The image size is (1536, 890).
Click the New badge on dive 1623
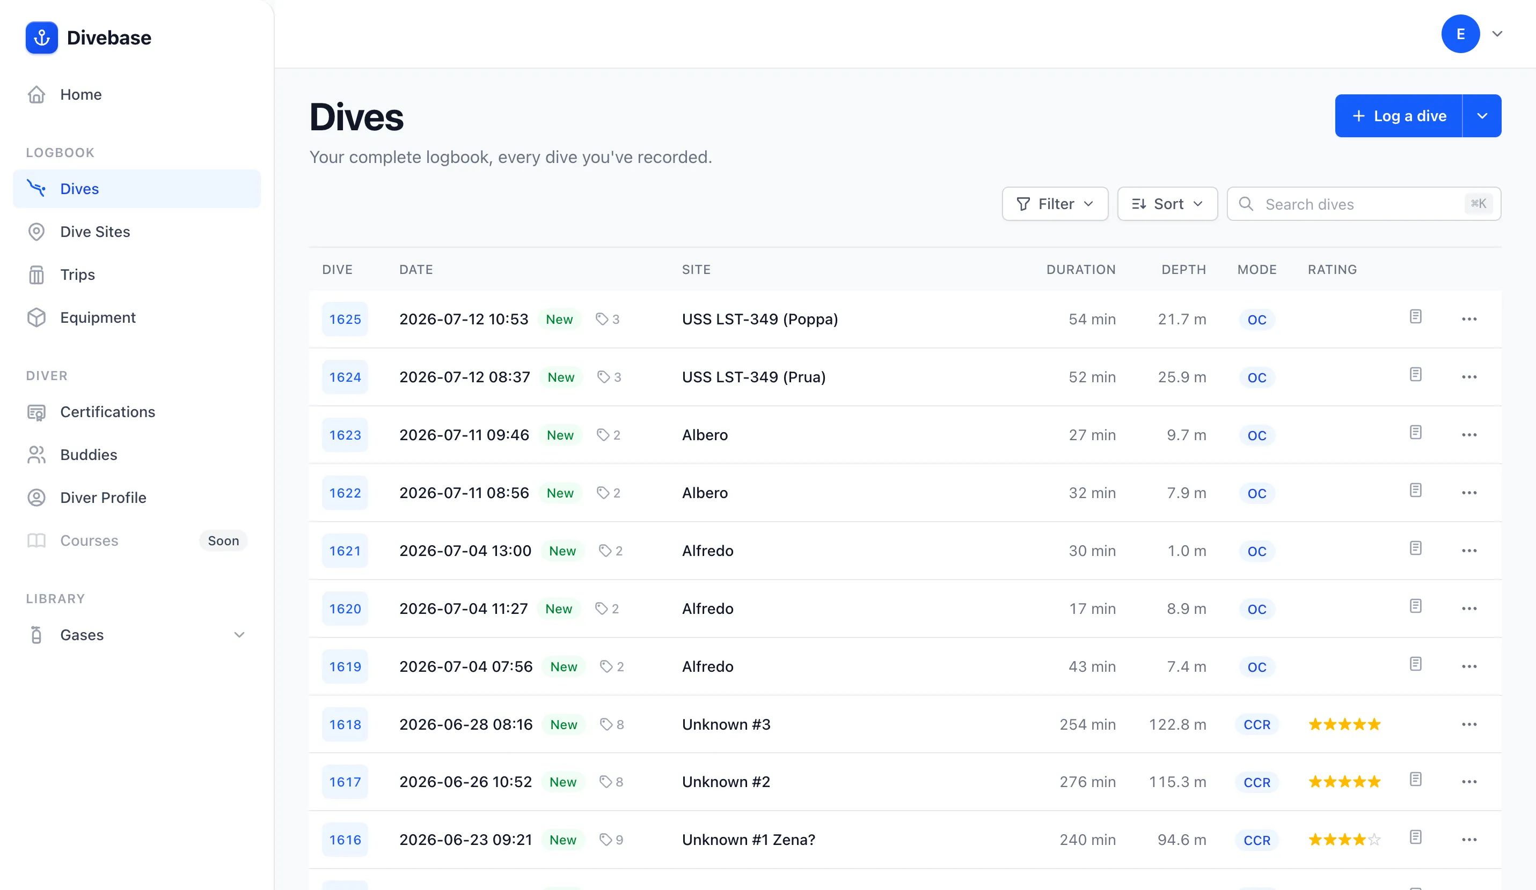point(560,435)
